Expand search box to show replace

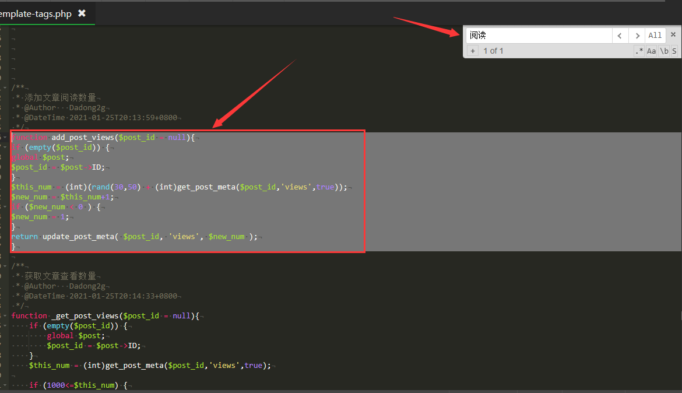pyautogui.click(x=473, y=51)
